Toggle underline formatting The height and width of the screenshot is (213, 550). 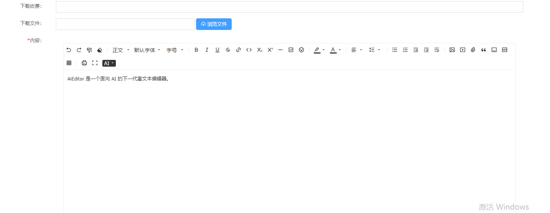[x=217, y=50]
